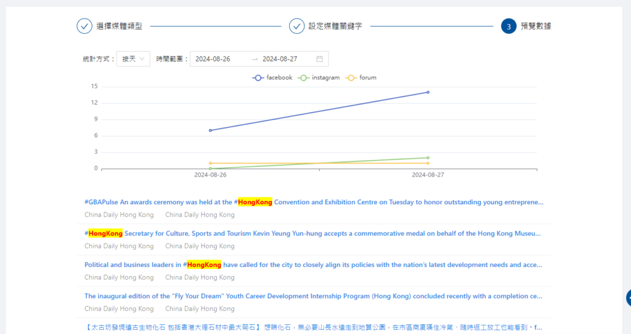Open the 按天 statistics mode dropdown
631x334 pixels.
click(x=133, y=58)
